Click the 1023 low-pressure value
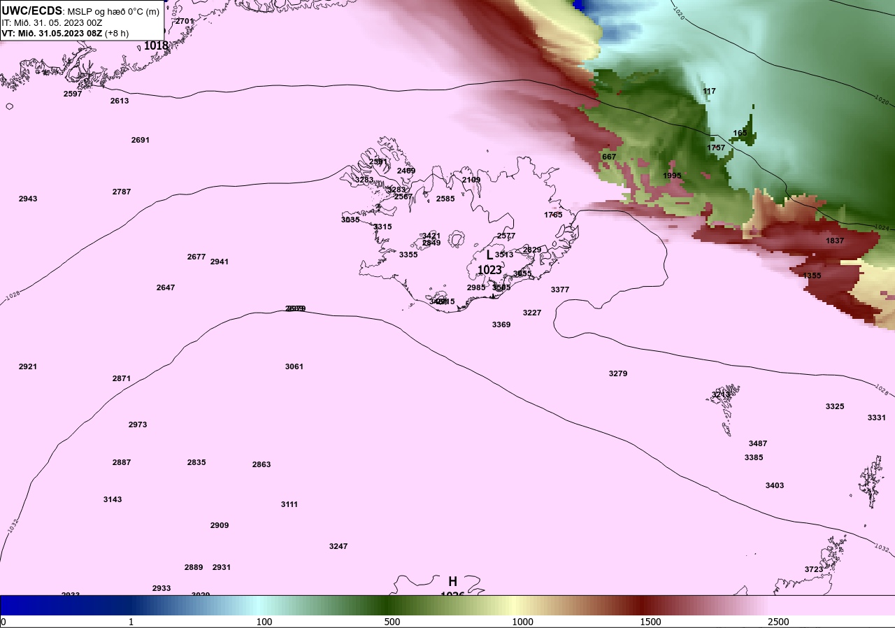 click(489, 270)
